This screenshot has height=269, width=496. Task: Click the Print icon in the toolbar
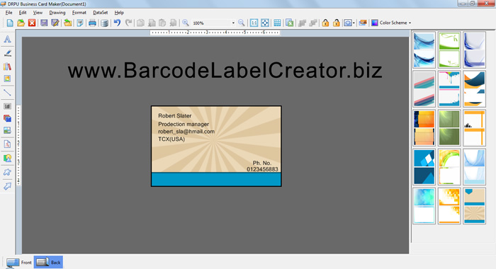[92, 23]
